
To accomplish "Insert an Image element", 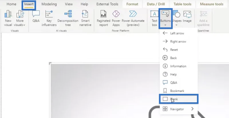I will pos(187,17).
